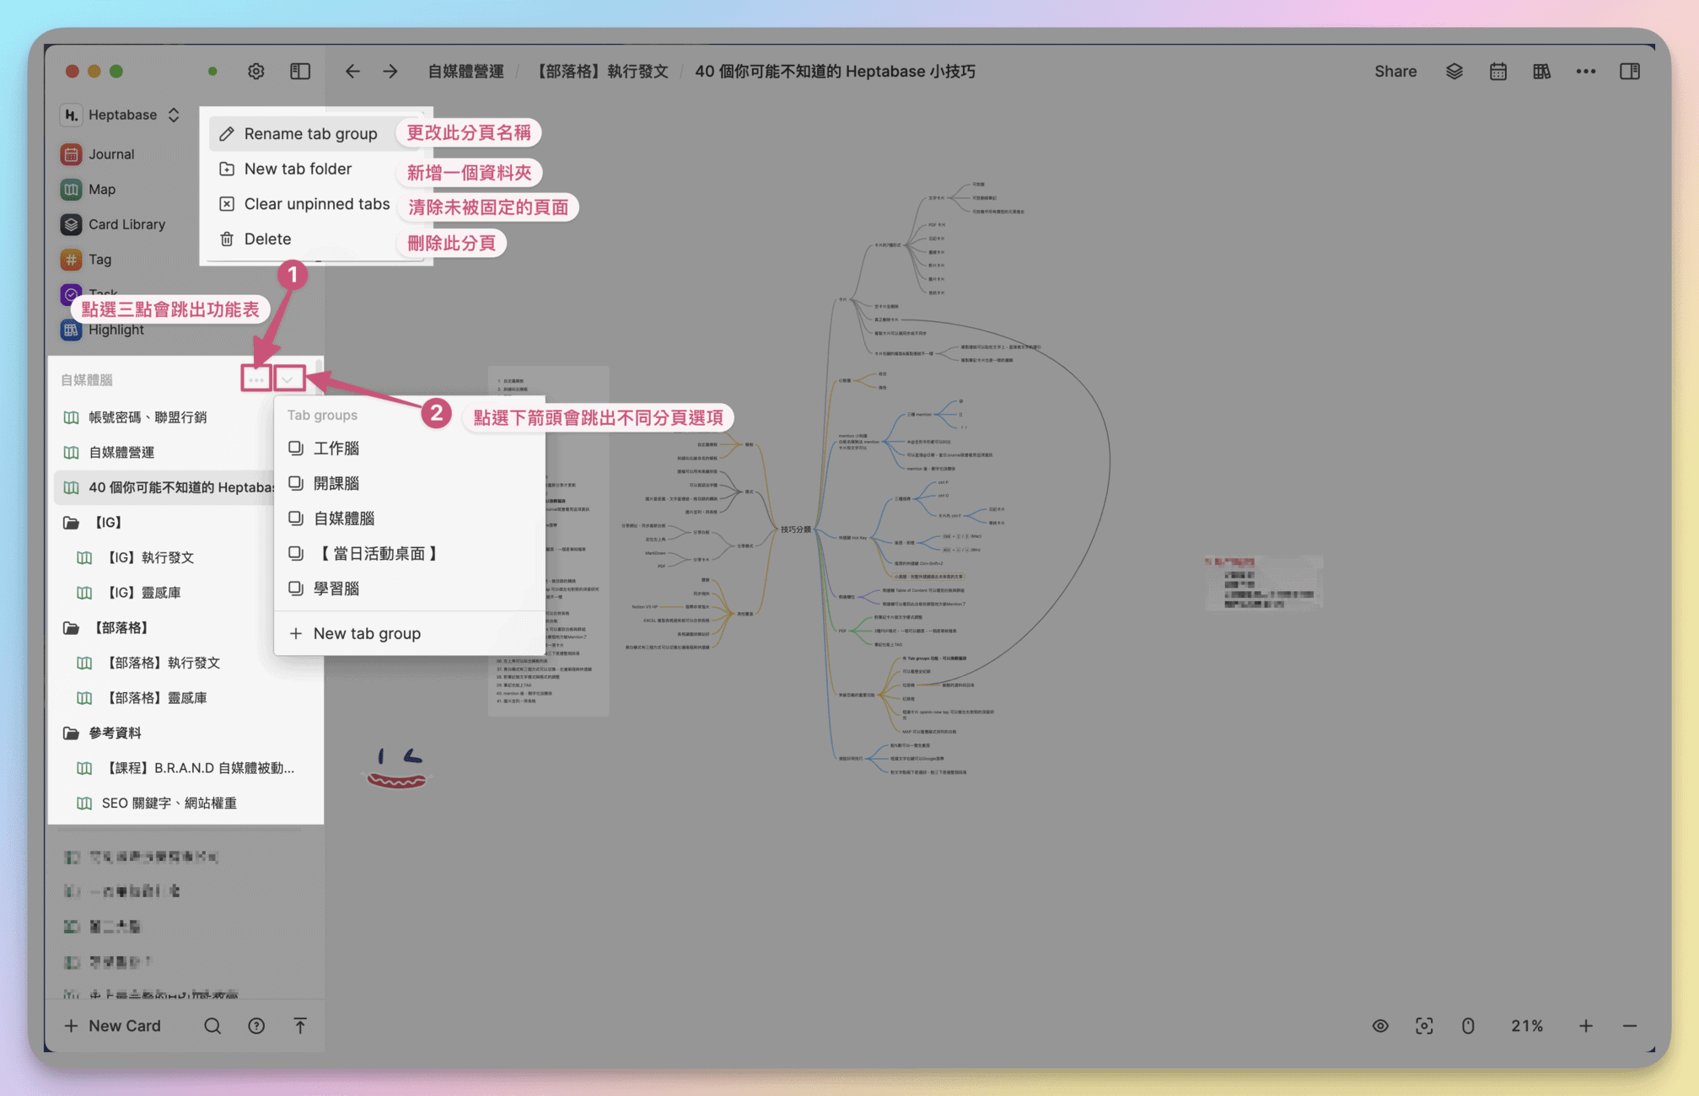This screenshot has height=1096, width=1699.
Task: Switch to 學習腦 tab group
Action: click(410, 588)
